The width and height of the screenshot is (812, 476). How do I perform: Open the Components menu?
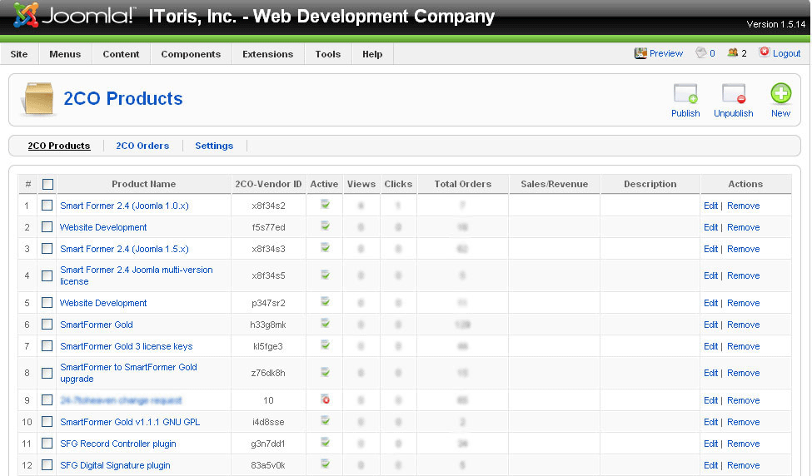191,54
